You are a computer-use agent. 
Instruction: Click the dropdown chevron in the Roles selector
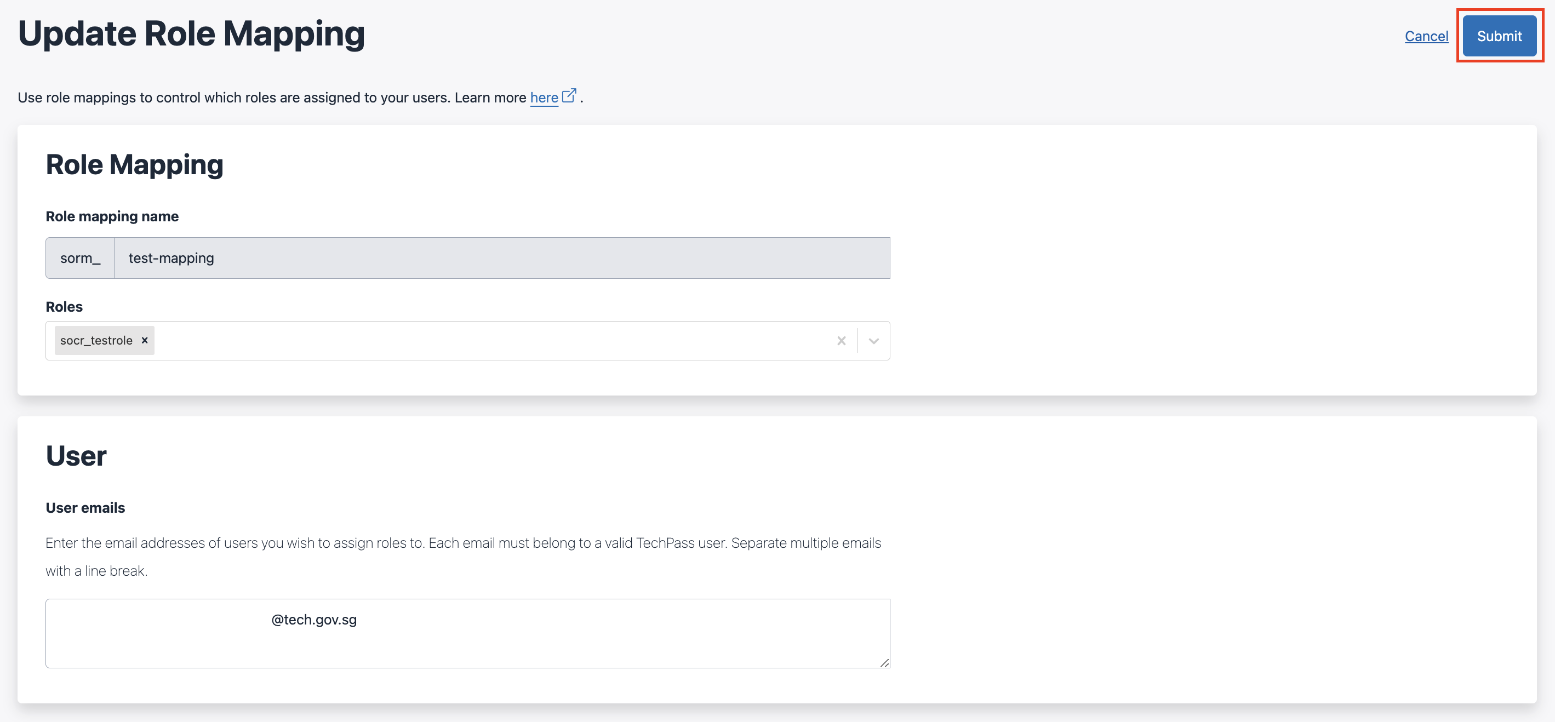(x=872, y=341)
